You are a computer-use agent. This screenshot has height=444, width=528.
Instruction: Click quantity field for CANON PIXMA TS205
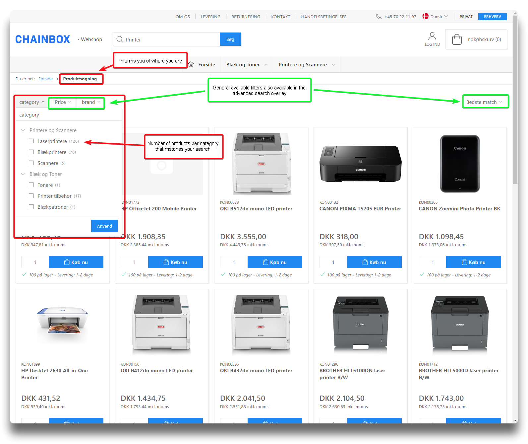333,262
